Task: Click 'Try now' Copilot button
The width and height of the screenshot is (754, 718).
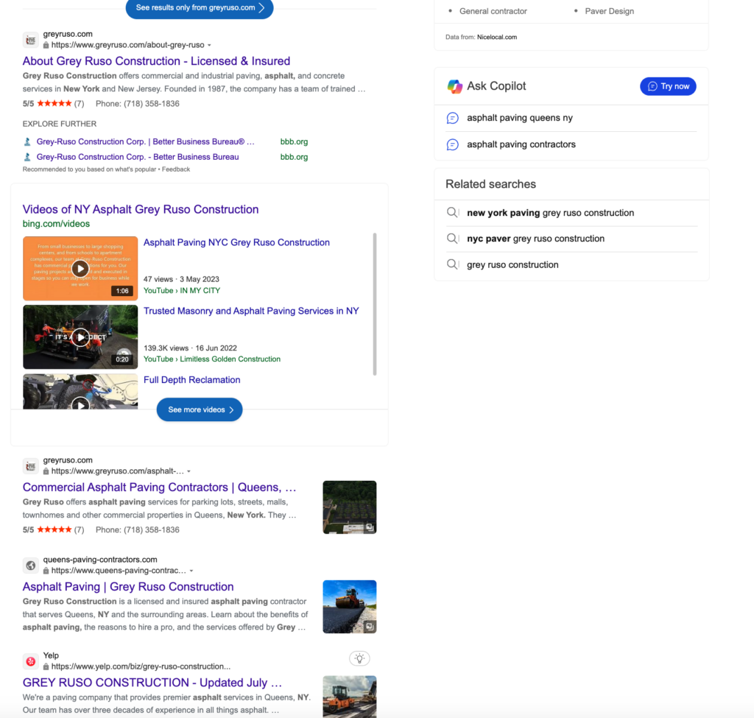Action: click(668, 86)
